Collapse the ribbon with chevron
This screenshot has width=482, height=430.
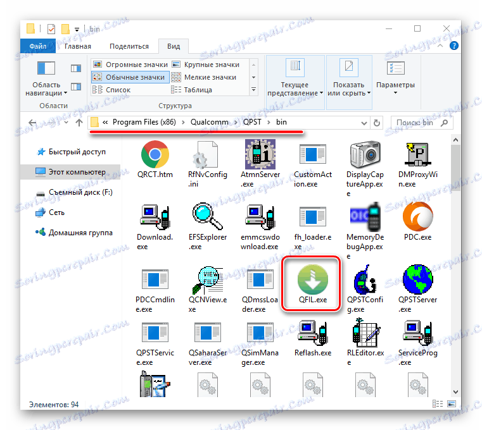point(440,46)
